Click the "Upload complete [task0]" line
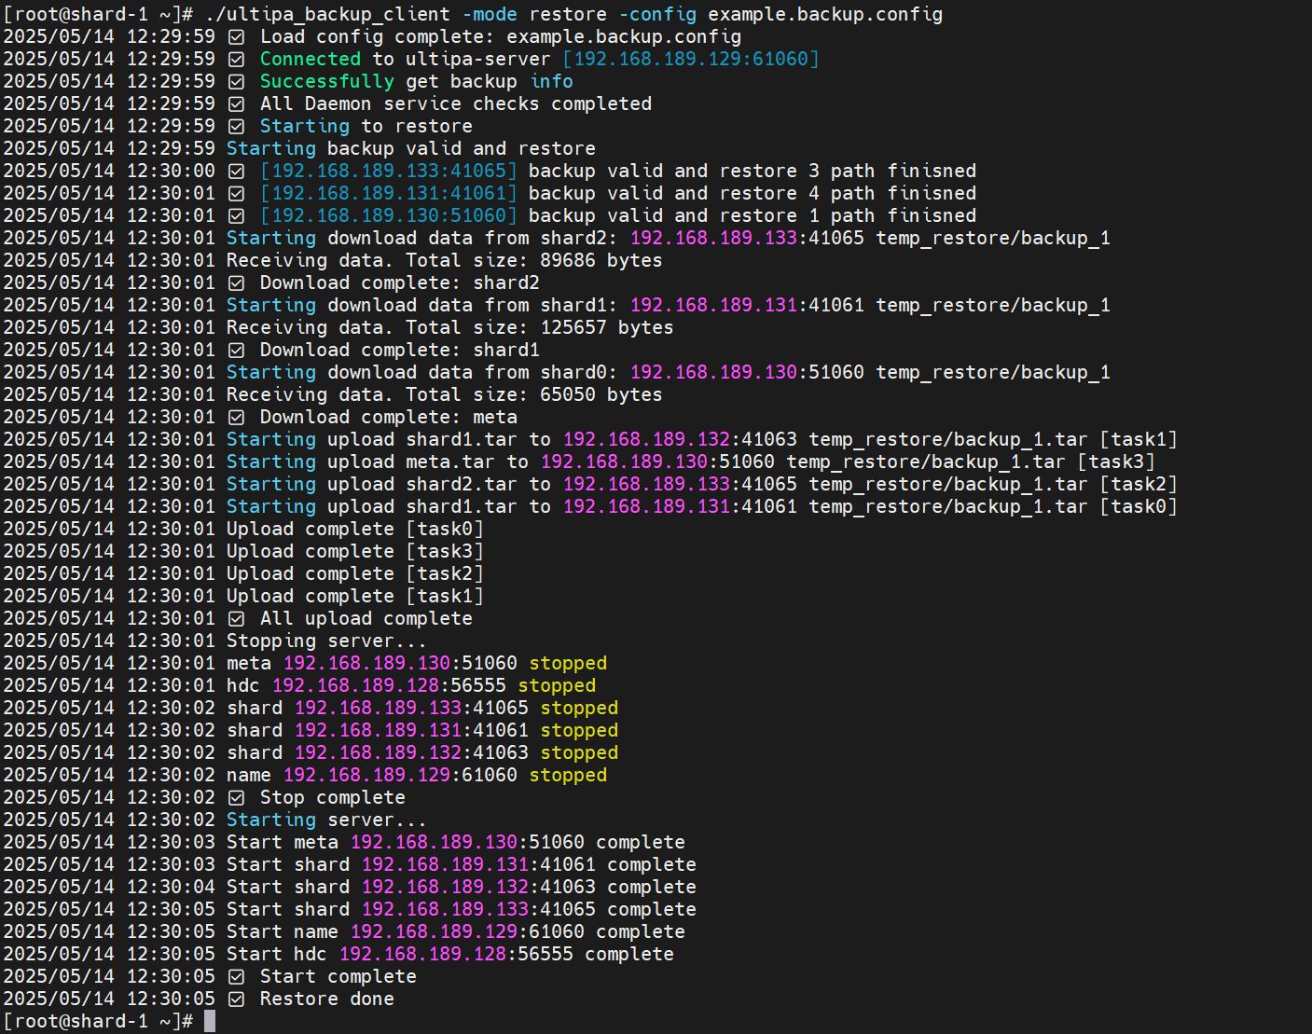Screen dimensions: 1312x1034 point(354,529)
